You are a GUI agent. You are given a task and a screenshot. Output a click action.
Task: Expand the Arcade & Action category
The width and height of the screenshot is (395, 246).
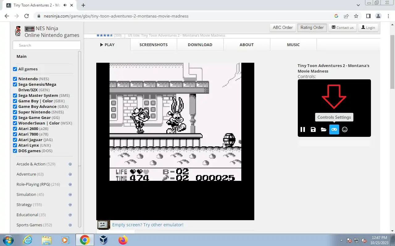tap(70, 164)
